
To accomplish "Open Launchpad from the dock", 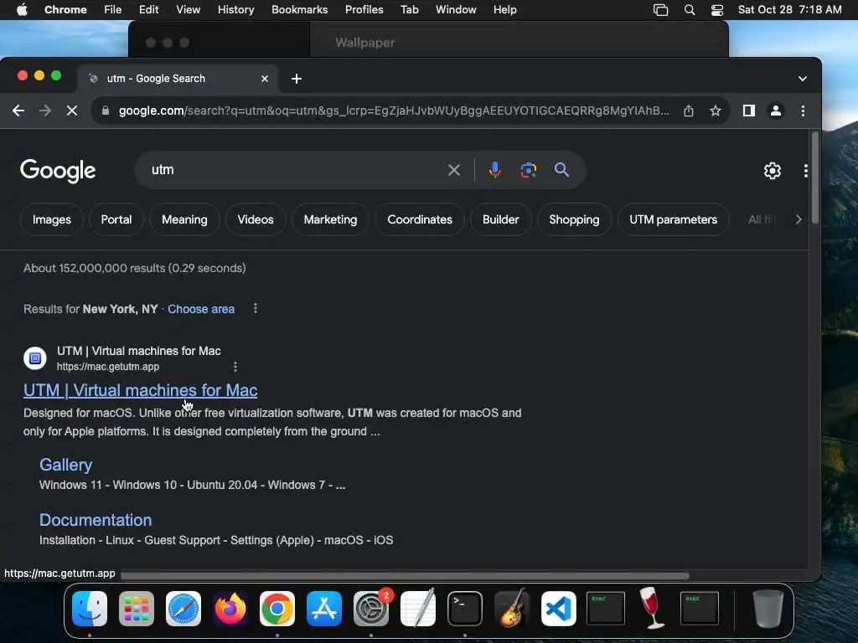I will click(x=137, y=609).
